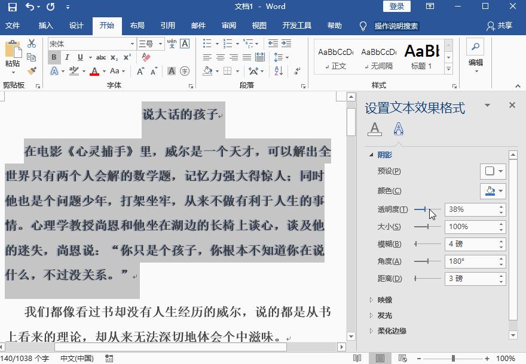
Task: Open the 审阅 ribbon tab
Action: pos(229,26)
